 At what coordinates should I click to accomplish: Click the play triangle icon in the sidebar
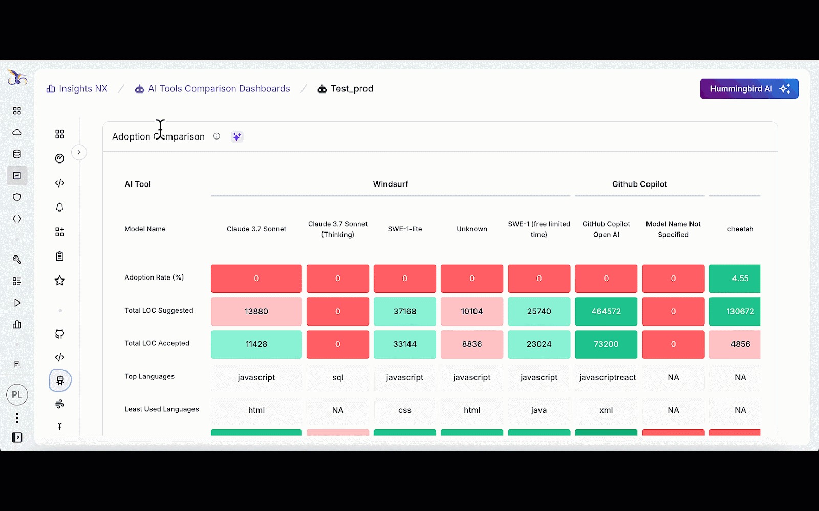coord(17,303)
